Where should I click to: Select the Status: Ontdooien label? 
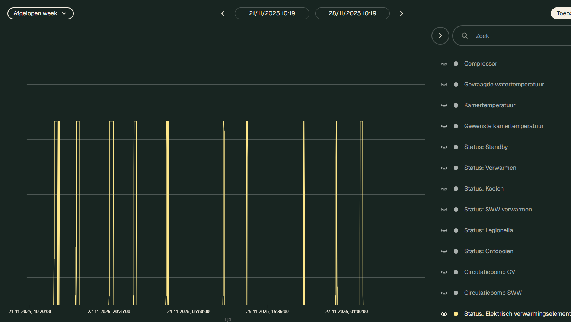point(489,251)
